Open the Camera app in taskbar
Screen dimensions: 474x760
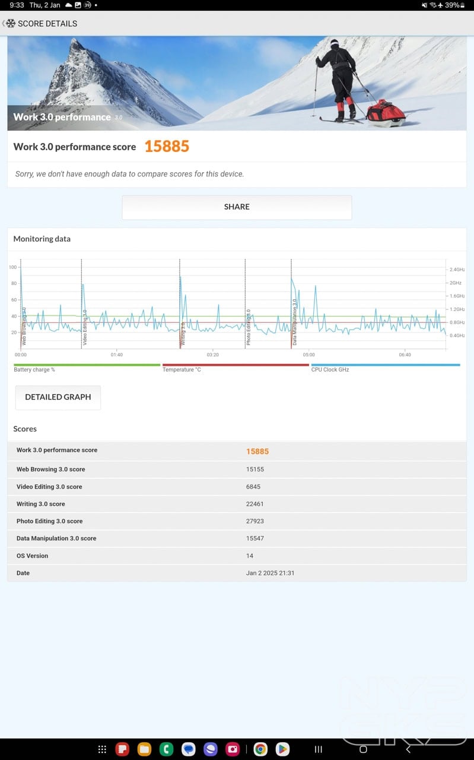coord(233,749)
